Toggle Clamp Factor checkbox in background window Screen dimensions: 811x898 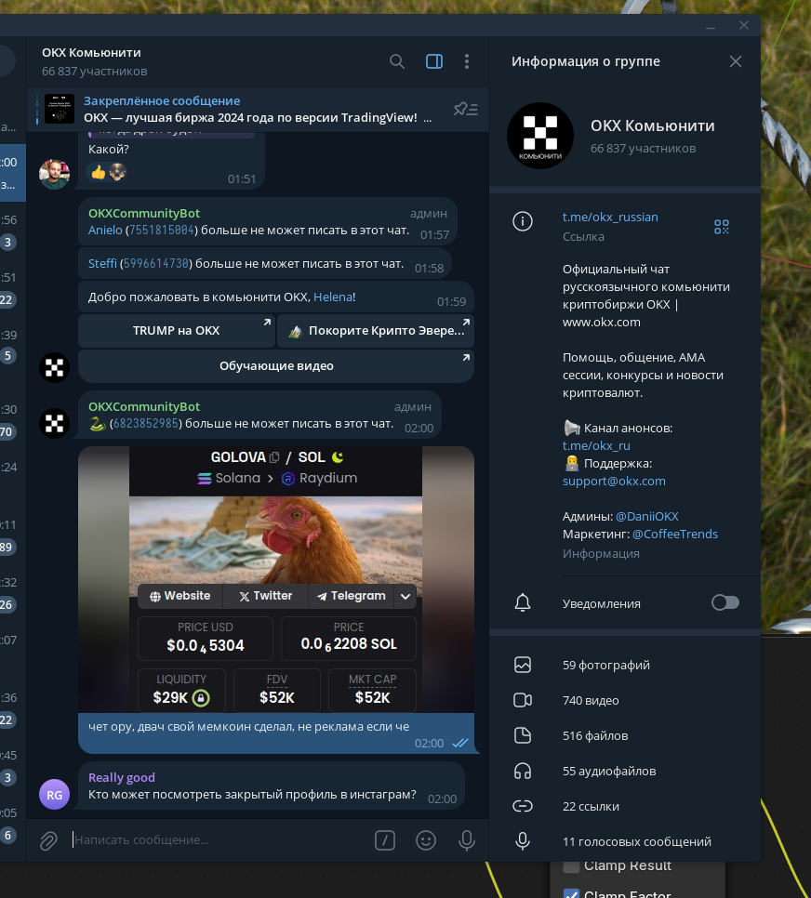point(571,893)
